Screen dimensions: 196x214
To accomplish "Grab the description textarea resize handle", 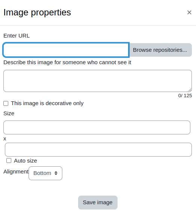I will (190, 90).
